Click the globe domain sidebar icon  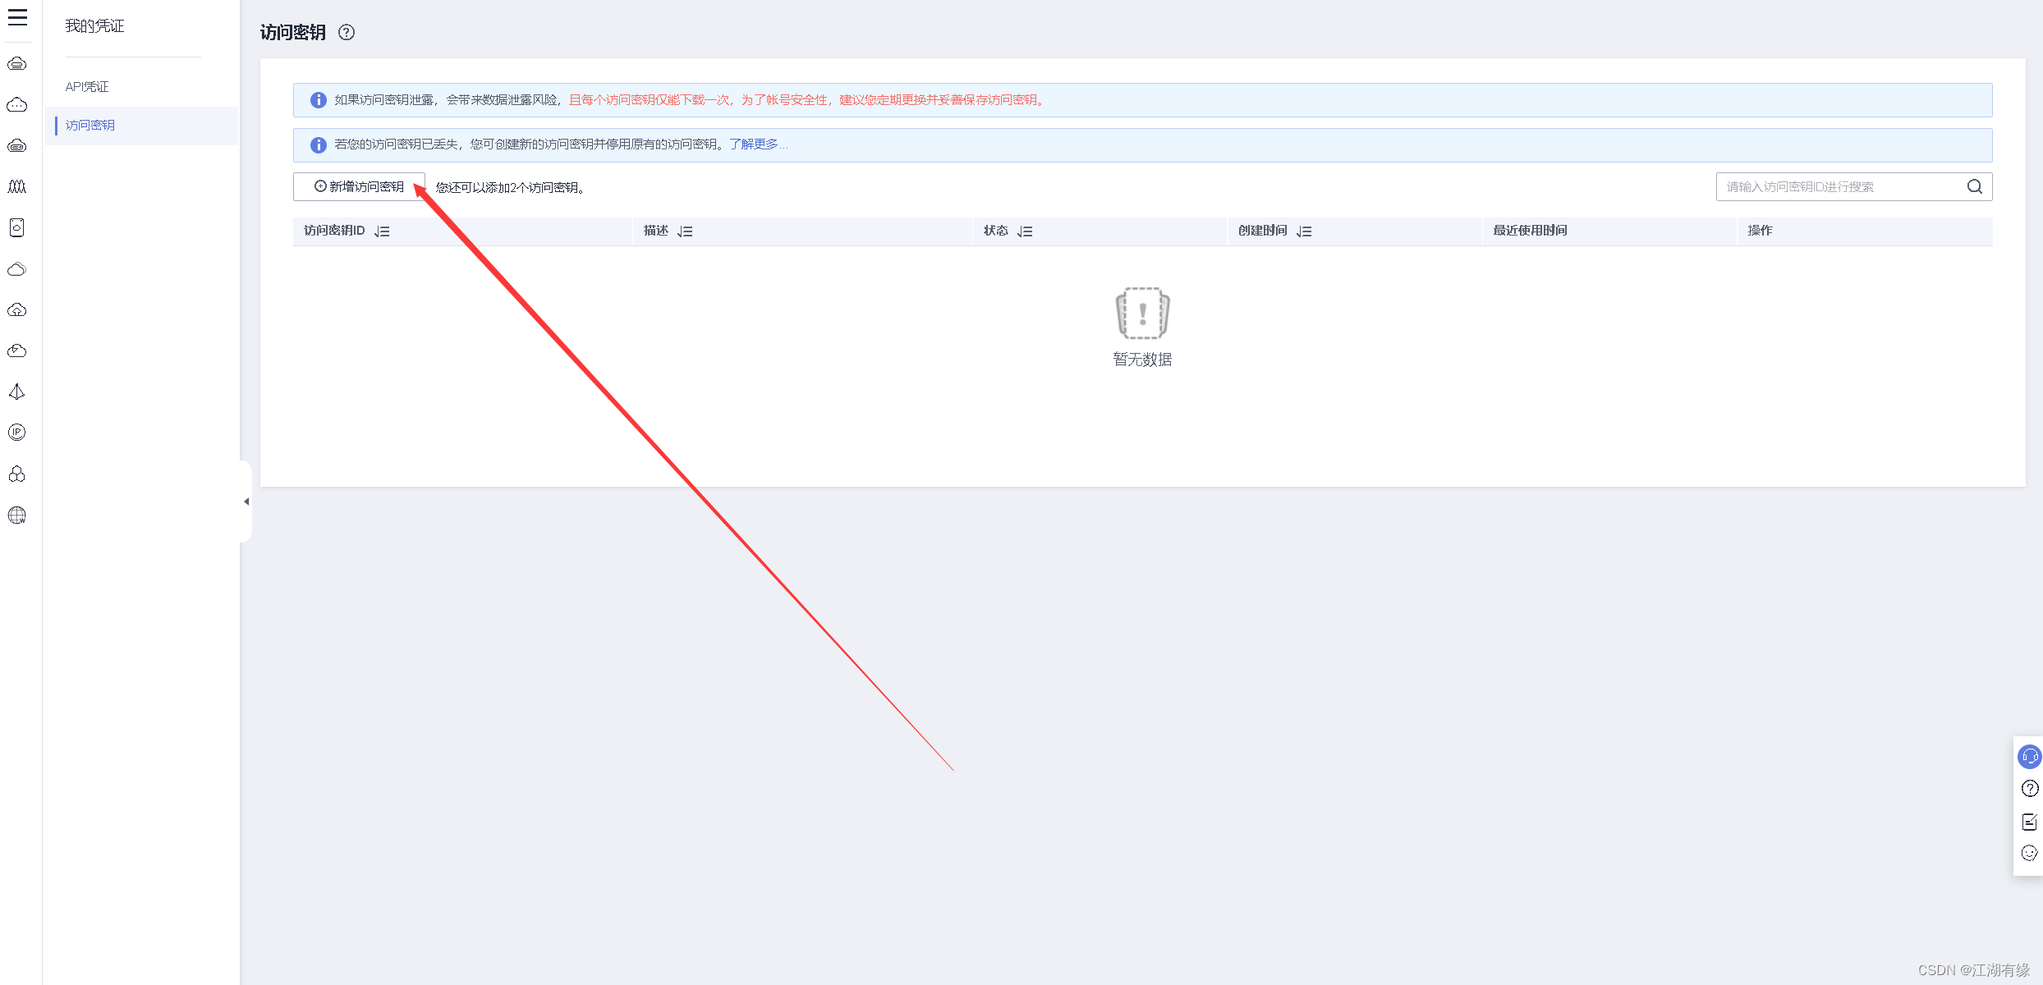[x=17, y=515]
